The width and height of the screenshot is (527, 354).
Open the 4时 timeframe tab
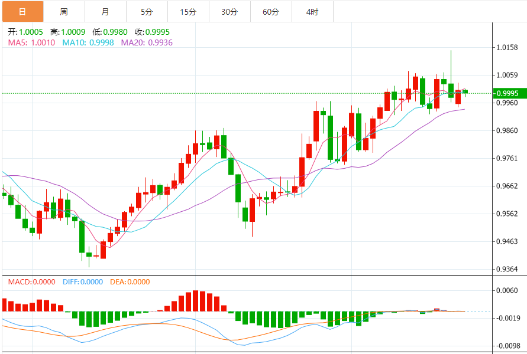point(312,12)
